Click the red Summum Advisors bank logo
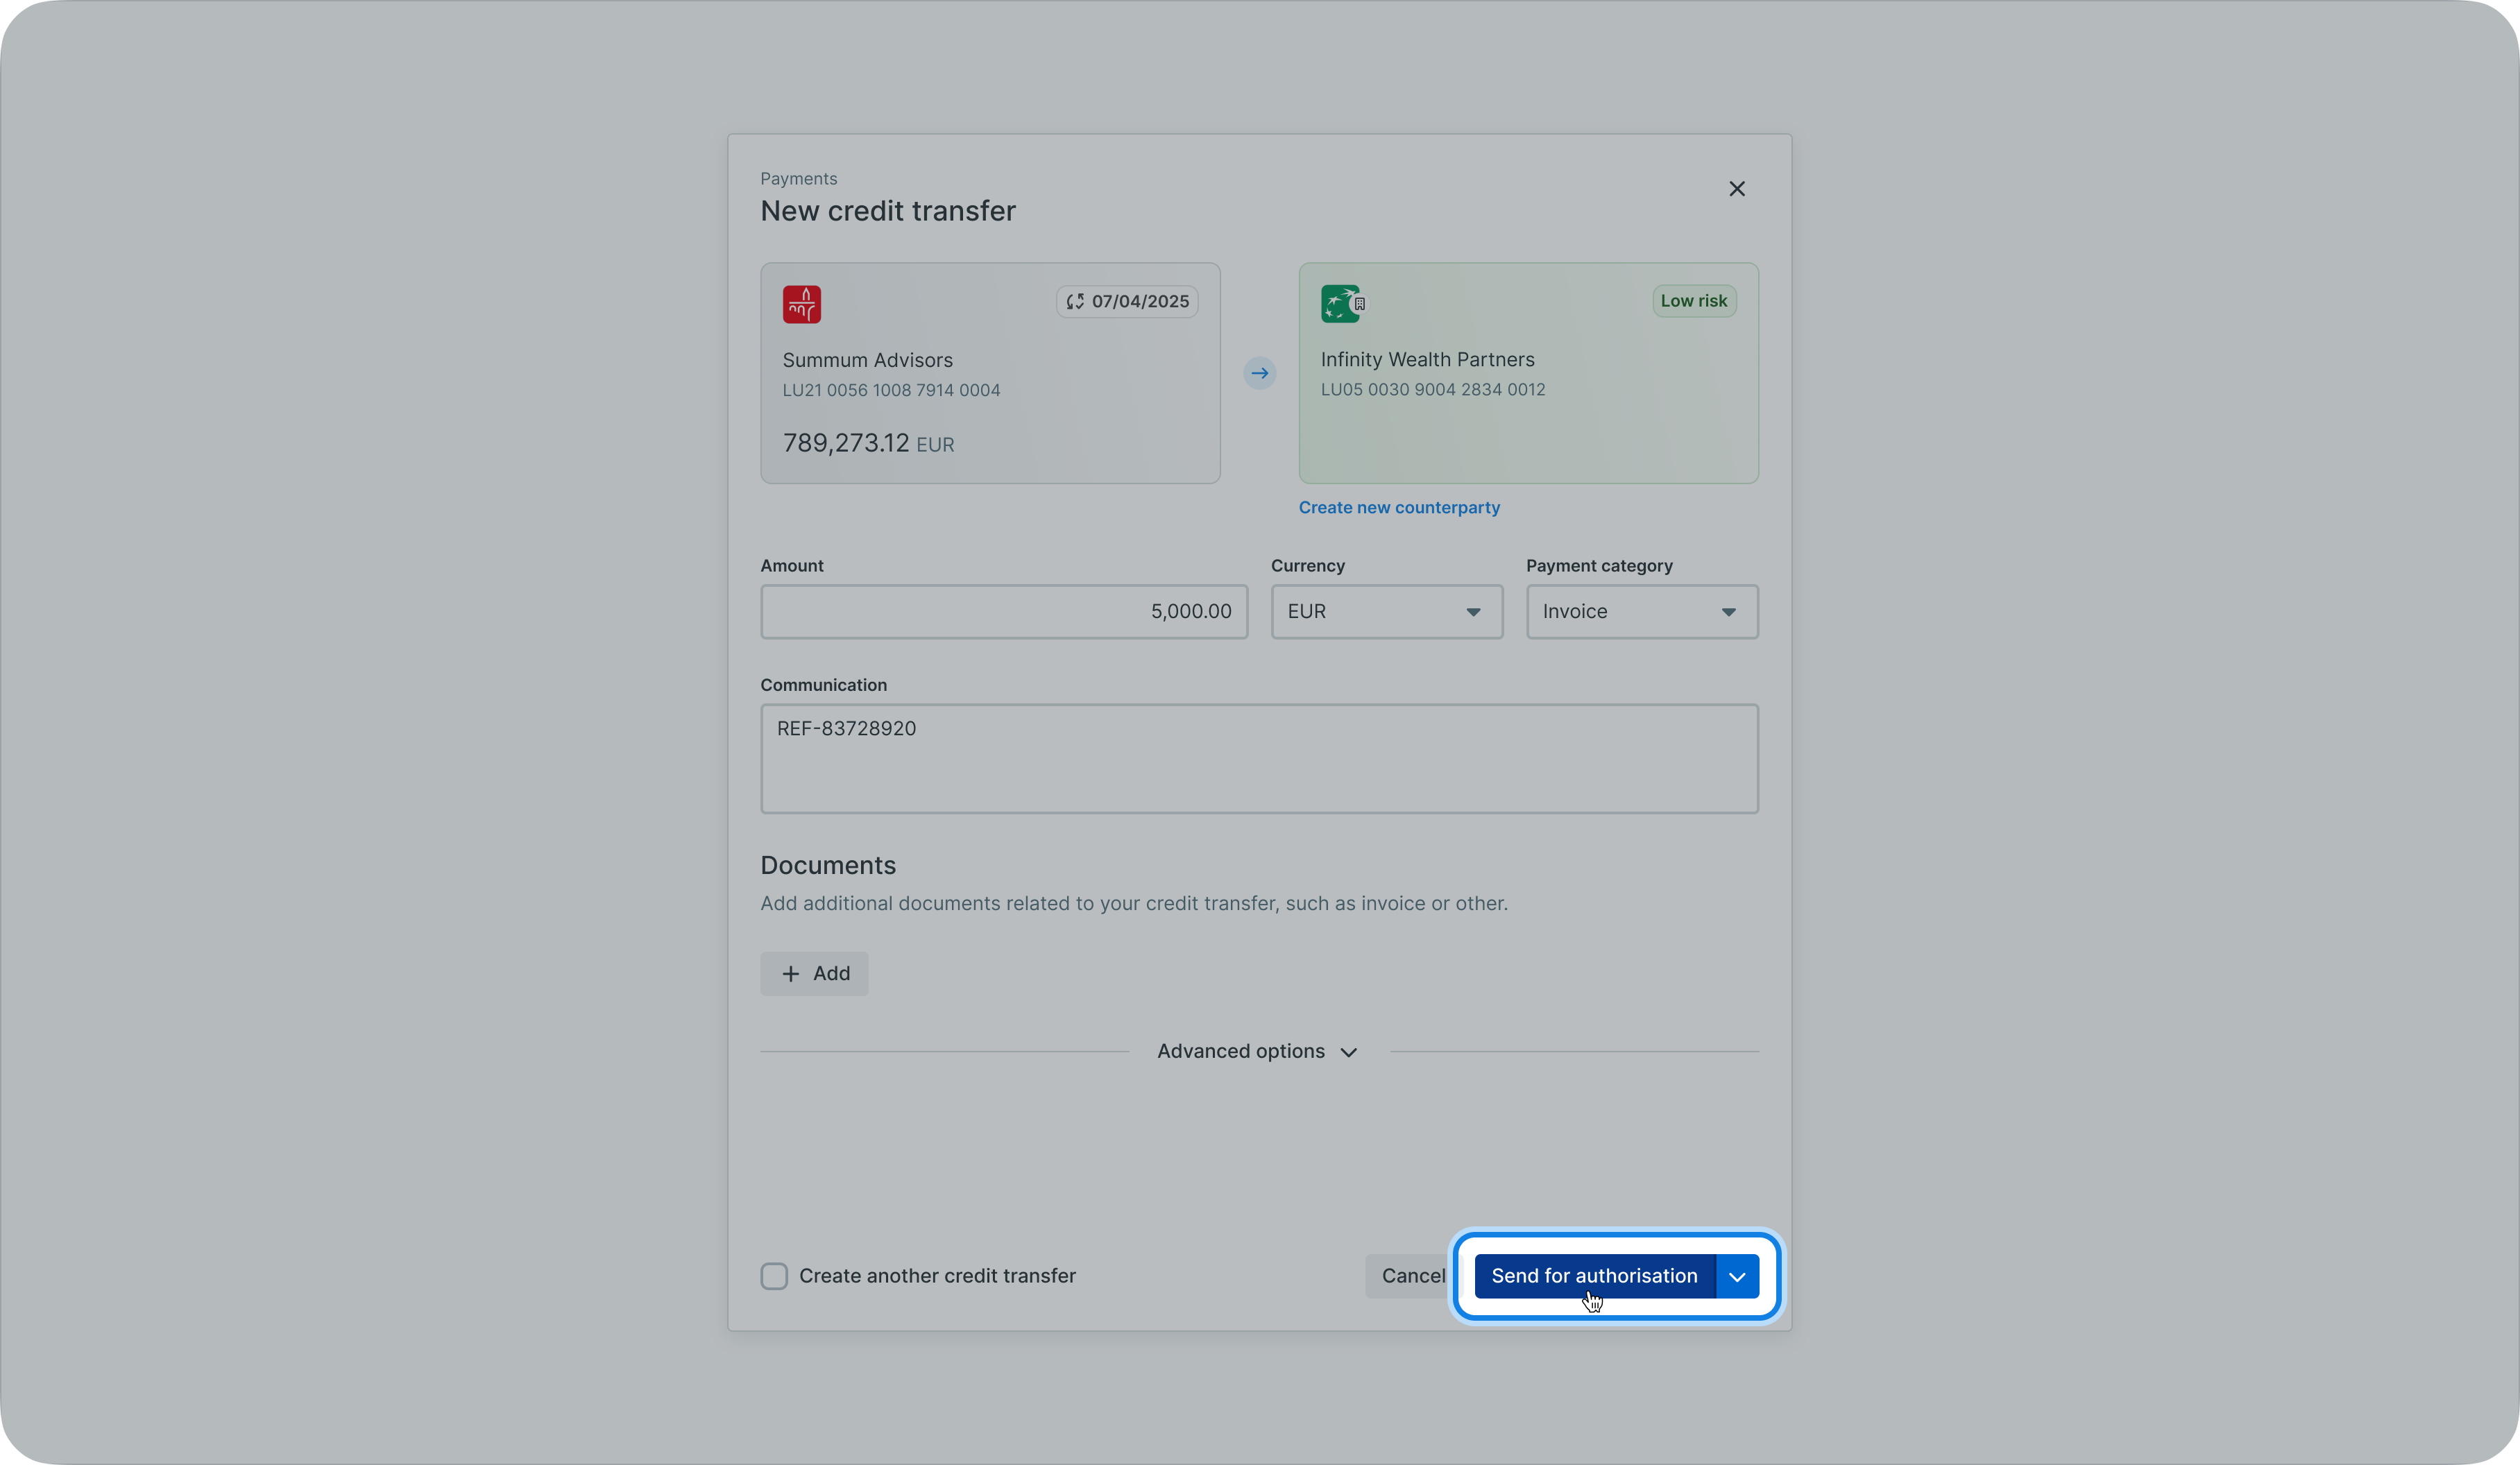This screenshot has height=1465, width=2520. coord(801,304)
